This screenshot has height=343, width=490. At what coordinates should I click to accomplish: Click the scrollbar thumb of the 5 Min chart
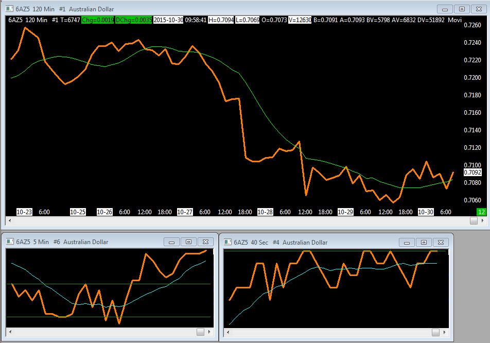(x=200, y=332)
